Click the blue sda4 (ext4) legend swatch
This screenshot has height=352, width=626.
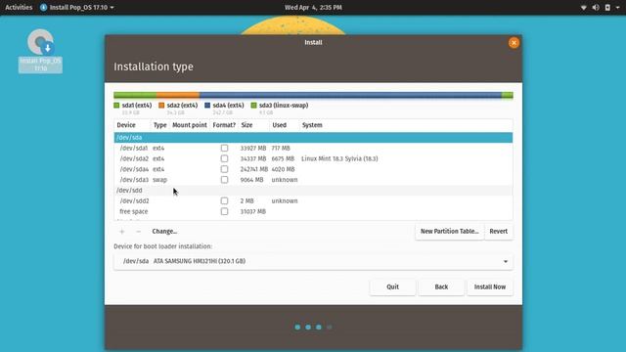[x=207, y=106]
